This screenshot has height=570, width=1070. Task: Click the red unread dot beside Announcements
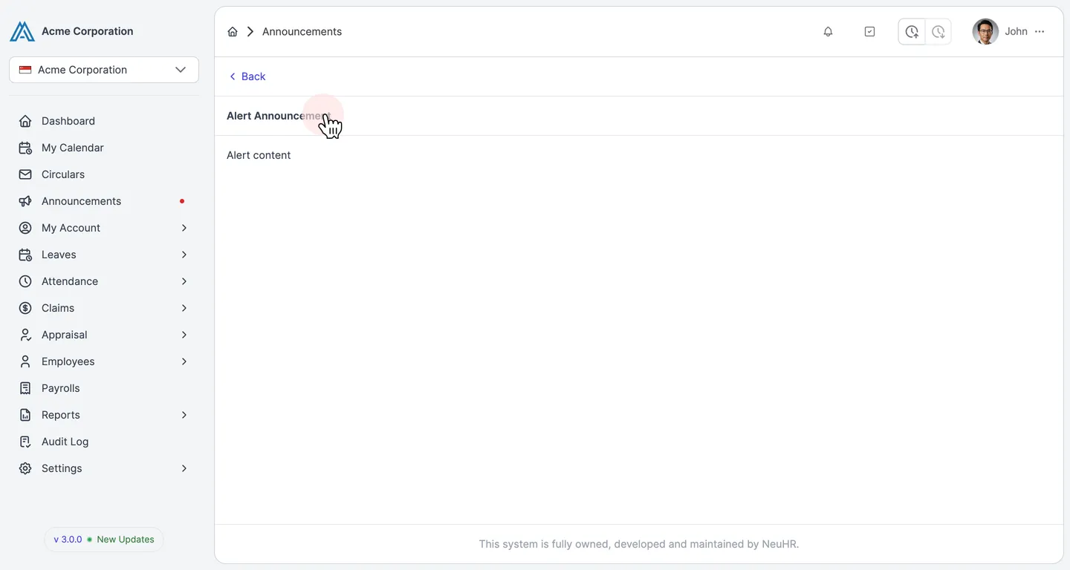182,201
